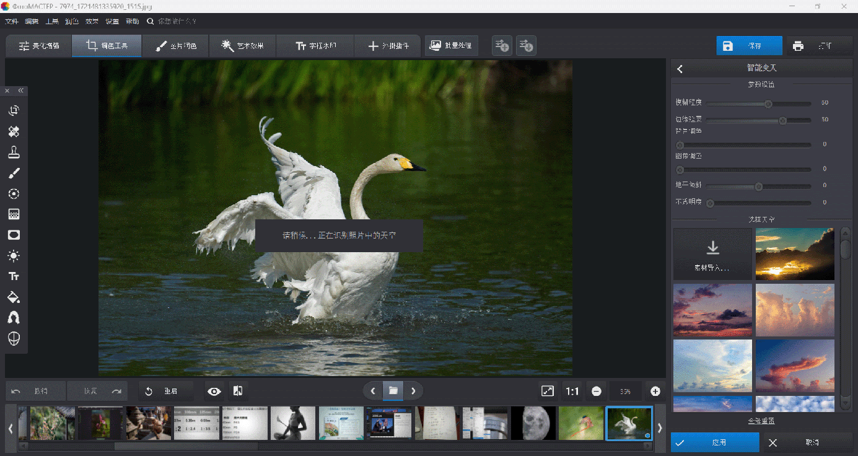Viewport: 858px width, 456px height.
Task: Select the gradient filter tool
Action: [x=14, y=214]
